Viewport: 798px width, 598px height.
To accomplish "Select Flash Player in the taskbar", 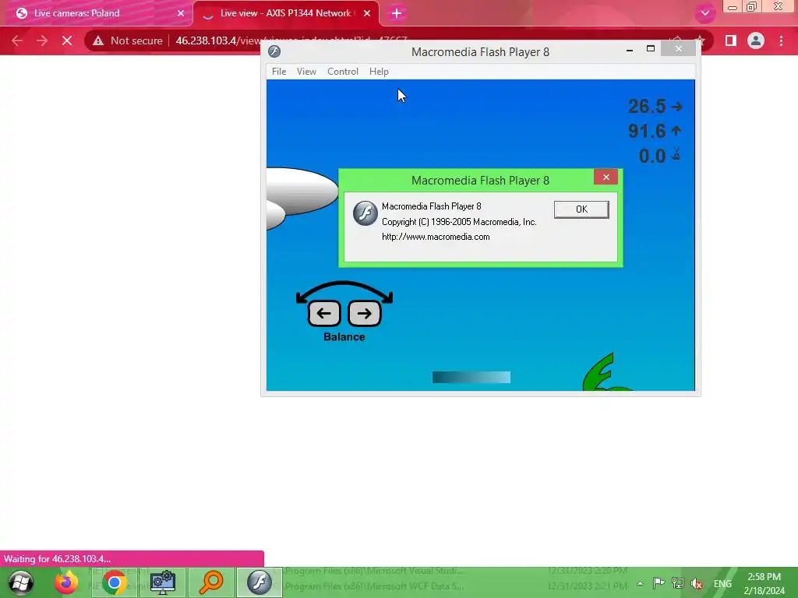I will pos(259,582).
